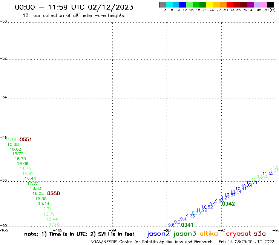
Task: Click the yellow swatch in the wave height legend
Action: pyautogui.click(x=210, y=5)
